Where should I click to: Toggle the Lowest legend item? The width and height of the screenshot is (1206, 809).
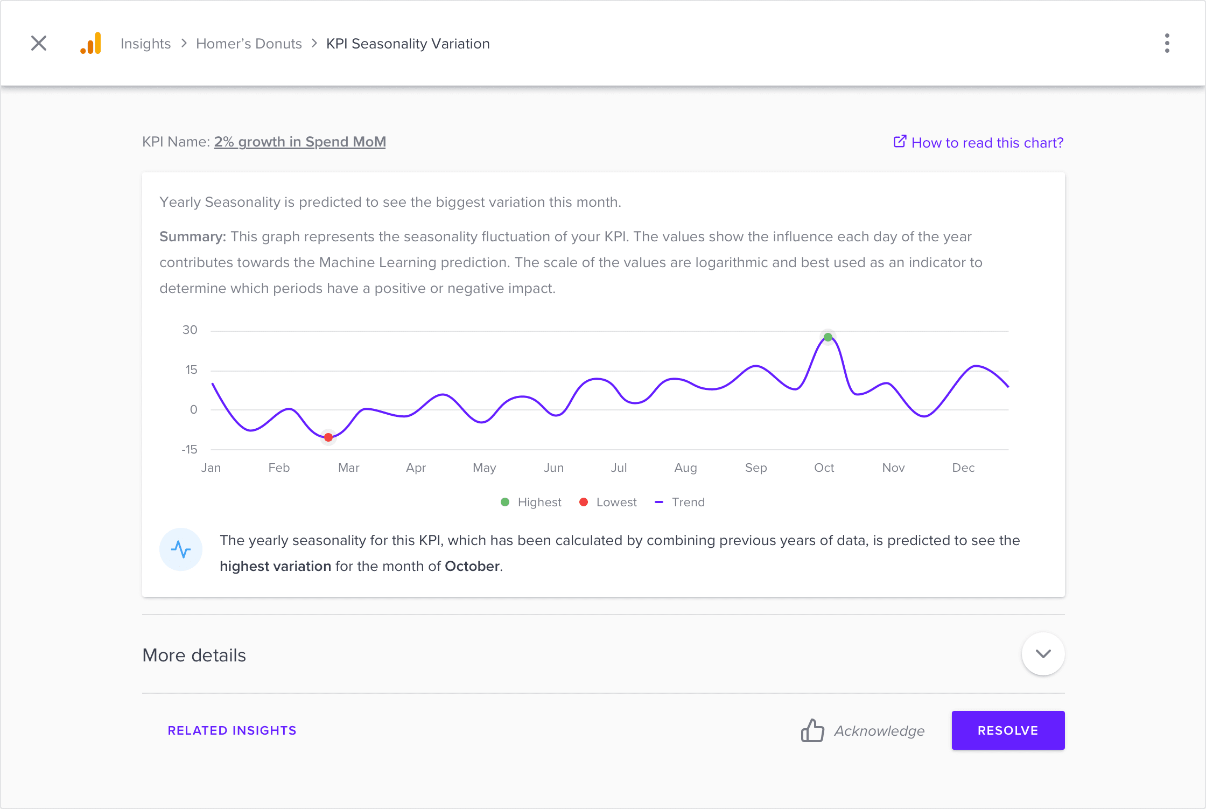point(608,501)
